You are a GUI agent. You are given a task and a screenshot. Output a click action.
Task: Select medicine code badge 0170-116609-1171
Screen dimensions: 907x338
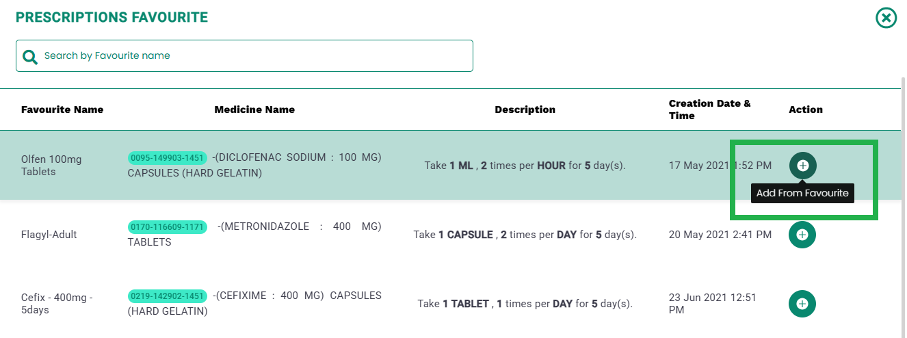168,226
